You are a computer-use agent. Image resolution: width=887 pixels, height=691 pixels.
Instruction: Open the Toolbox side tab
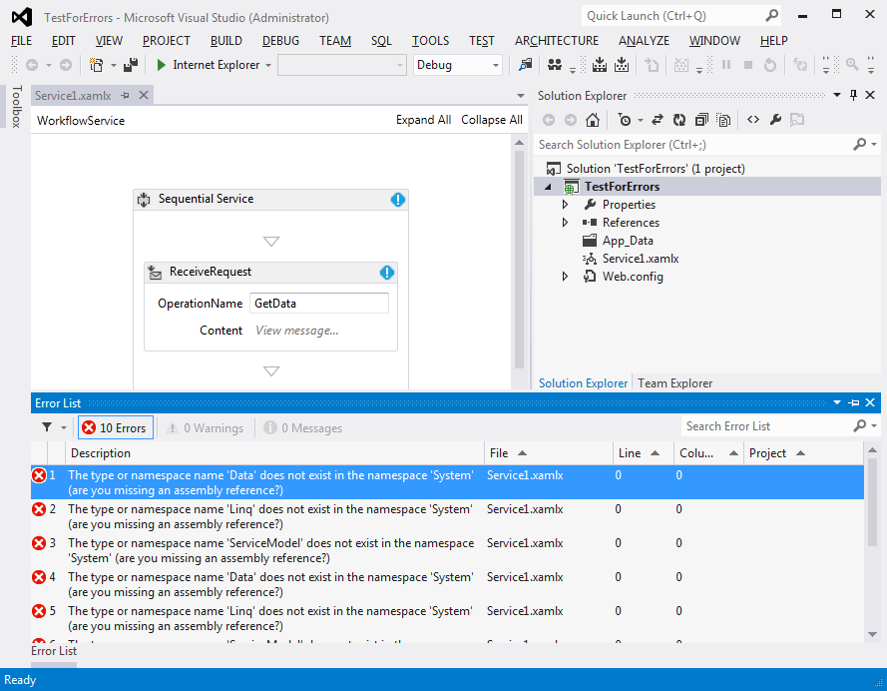tap(16, 106)
